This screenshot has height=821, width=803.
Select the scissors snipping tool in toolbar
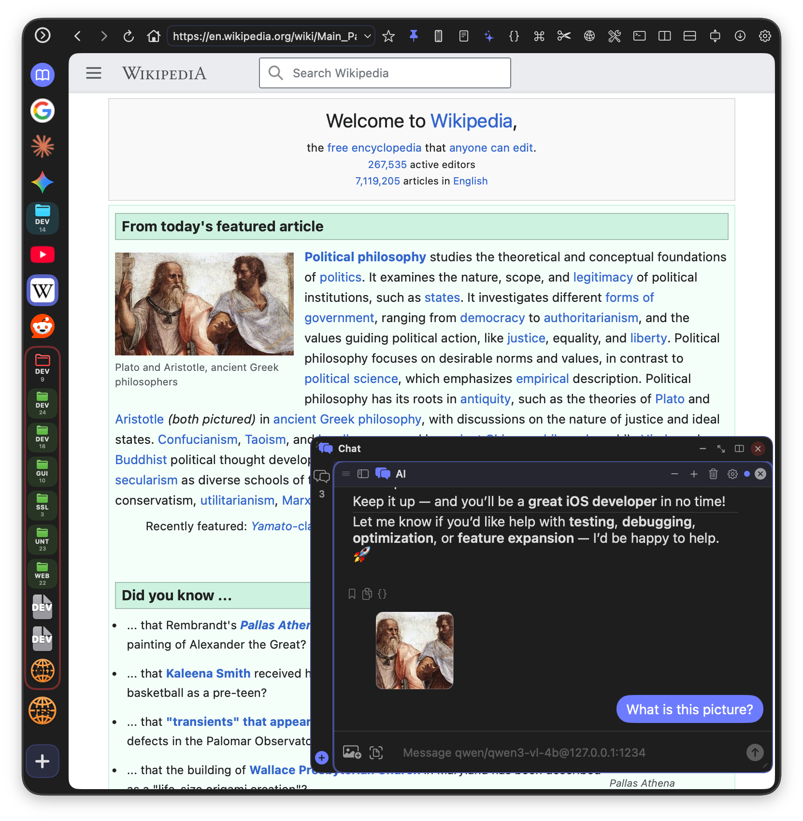(x=563, y=36)
